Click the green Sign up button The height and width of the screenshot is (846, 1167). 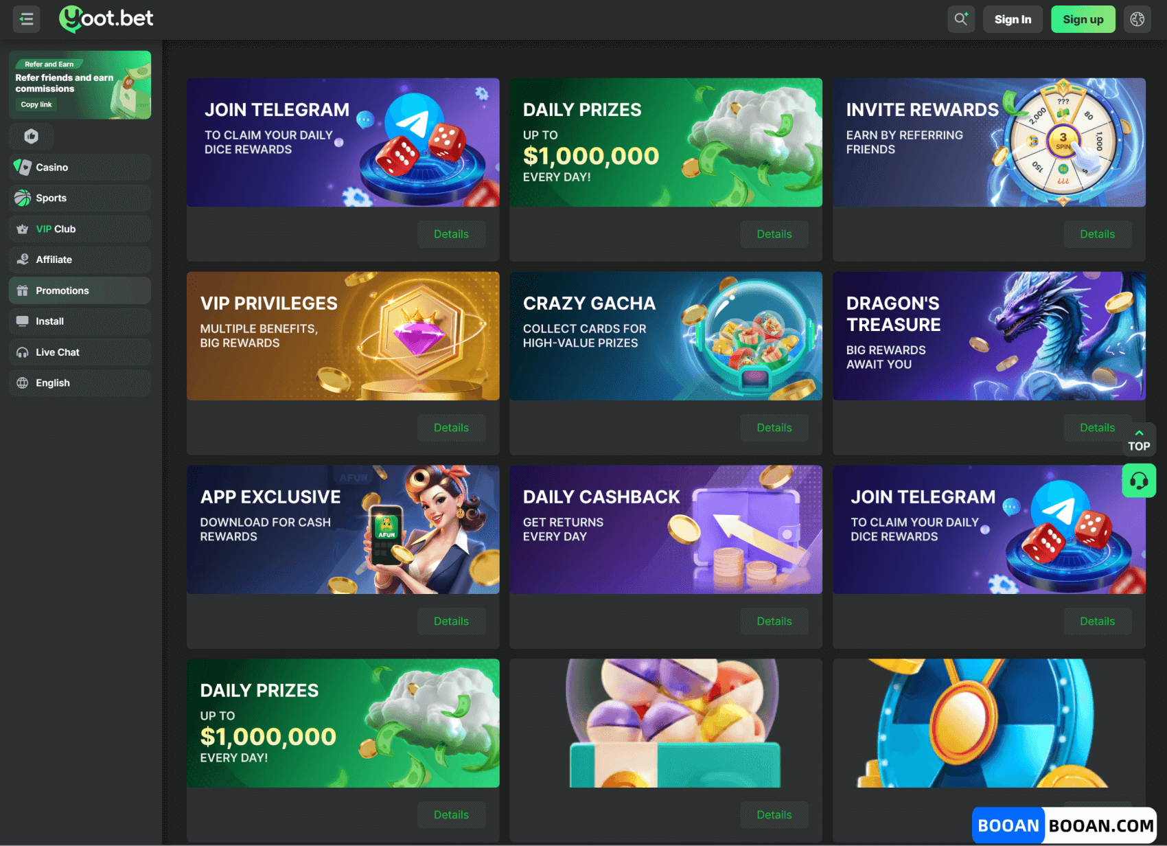1083,19
